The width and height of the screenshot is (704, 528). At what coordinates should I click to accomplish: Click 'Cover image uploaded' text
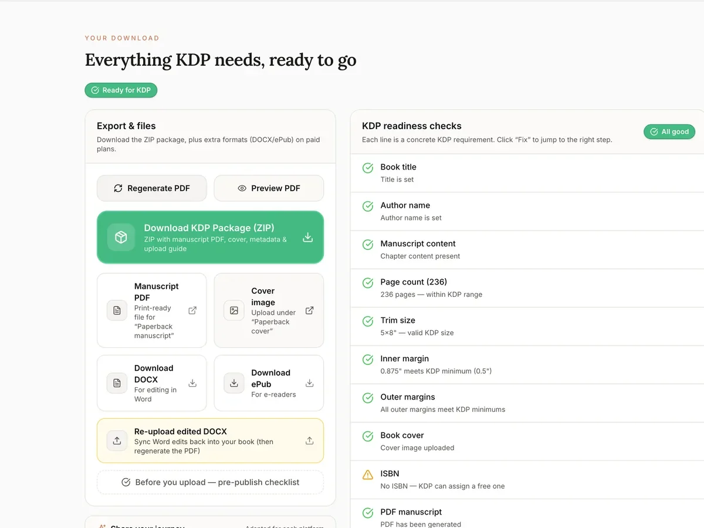click(417, 448)
